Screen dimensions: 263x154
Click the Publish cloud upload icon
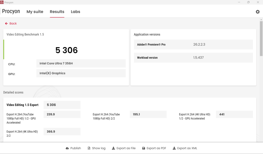(x=67, y=148)
